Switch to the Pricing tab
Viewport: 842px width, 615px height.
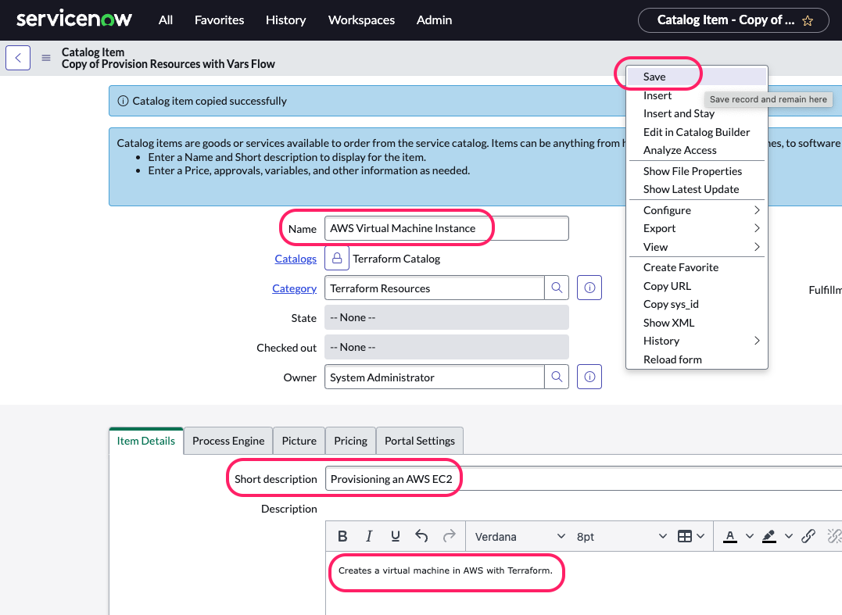tap(349, 440)
